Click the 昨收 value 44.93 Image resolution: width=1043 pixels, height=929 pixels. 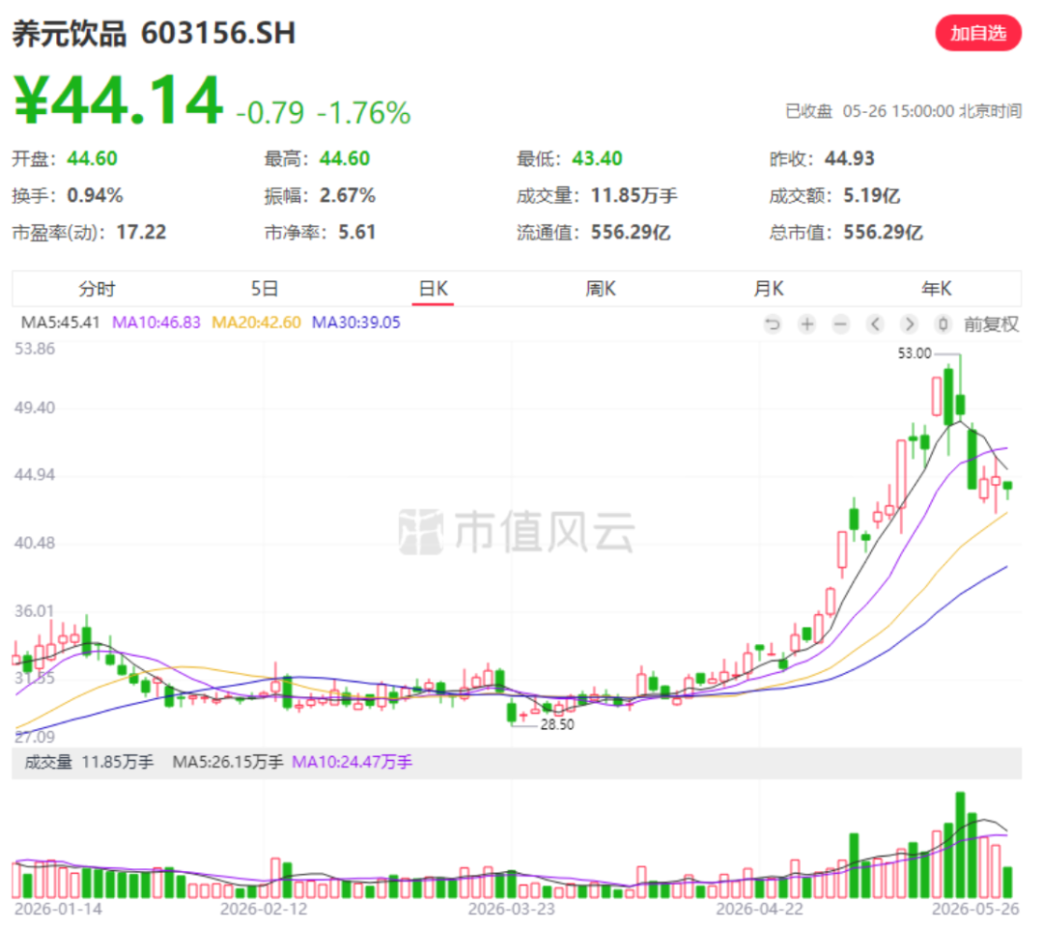(x=850, y=159)
